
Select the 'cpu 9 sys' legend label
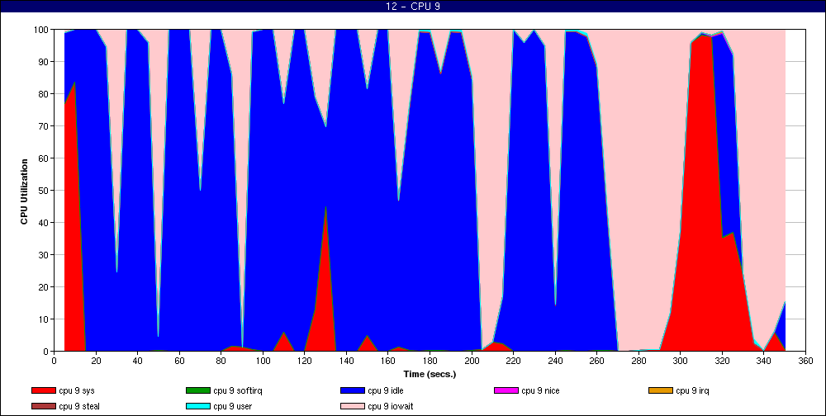click(77, 390)
